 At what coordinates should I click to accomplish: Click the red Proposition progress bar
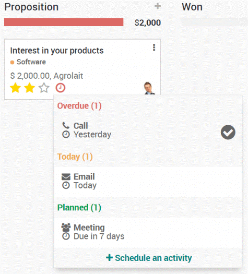tap(64, 22)
